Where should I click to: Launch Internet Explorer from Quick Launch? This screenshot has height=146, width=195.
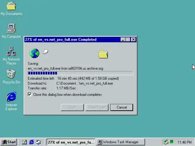[31, 142]
